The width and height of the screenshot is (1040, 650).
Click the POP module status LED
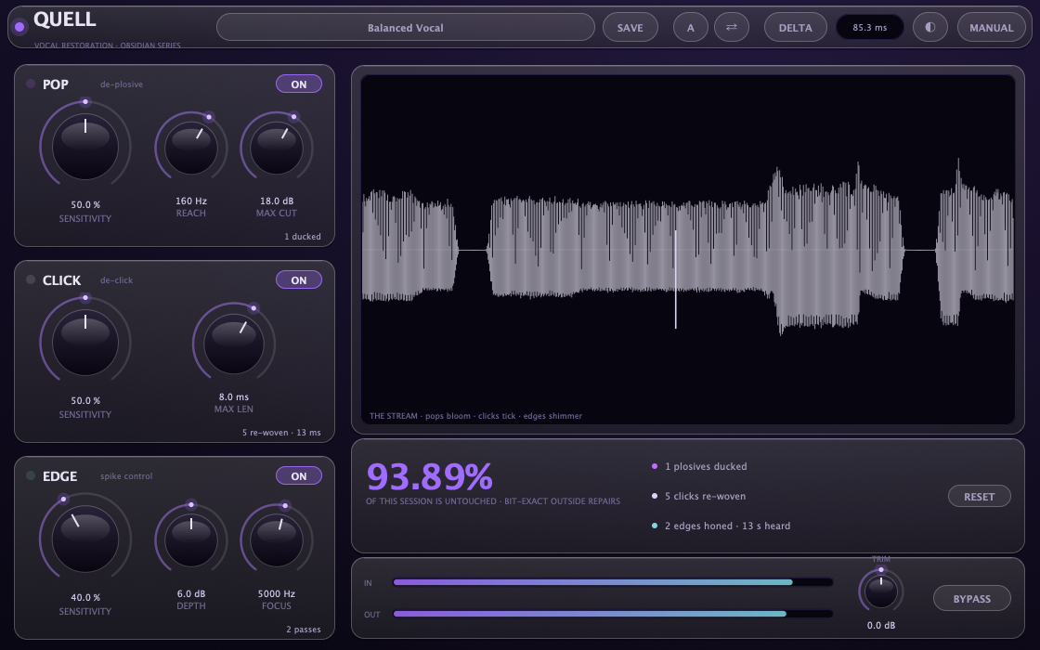tap(31, 84)
